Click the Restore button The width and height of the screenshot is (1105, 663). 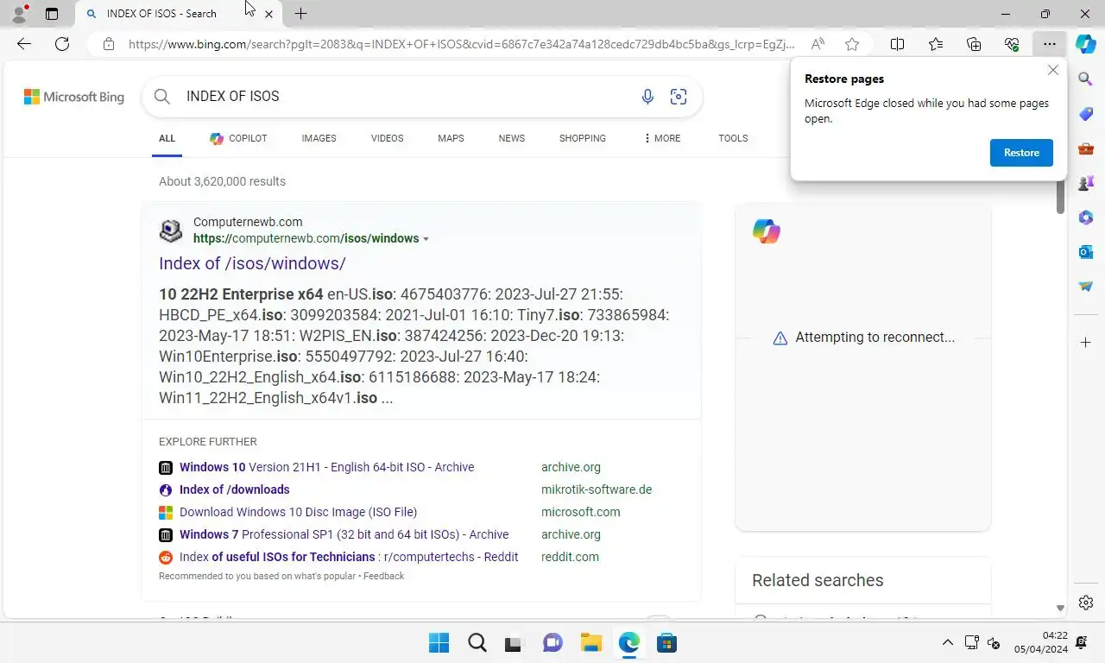click(x=1021, y=153)
